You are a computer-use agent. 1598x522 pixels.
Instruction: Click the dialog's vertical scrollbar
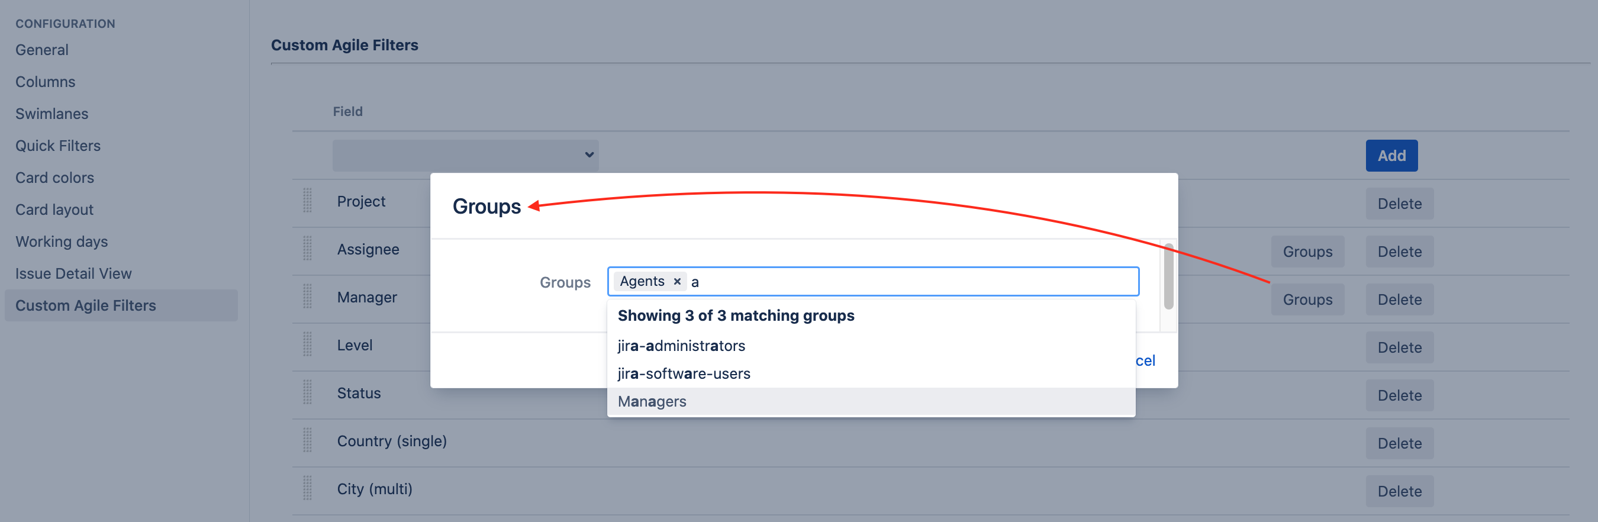click(1168, 277)
